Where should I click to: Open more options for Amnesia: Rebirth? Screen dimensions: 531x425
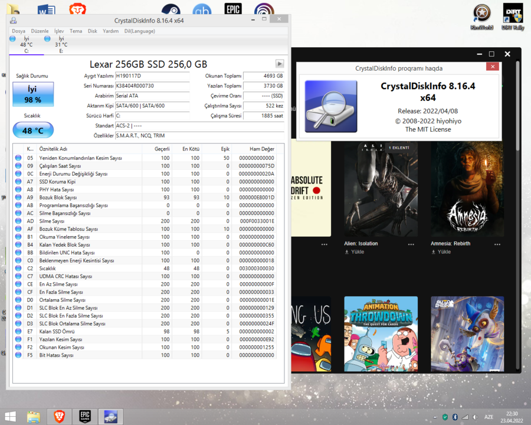(497, 244)
